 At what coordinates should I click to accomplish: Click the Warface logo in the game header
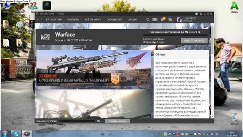coord(46,37)
